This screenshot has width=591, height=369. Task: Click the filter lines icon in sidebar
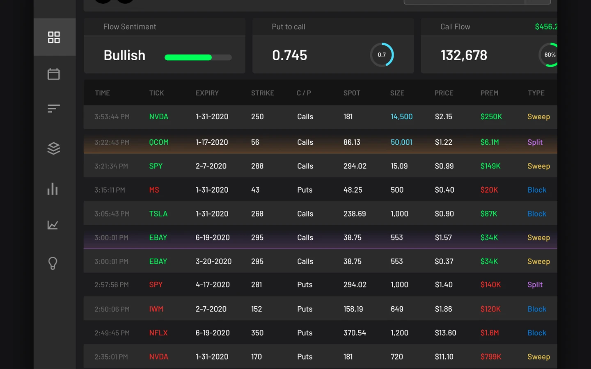point(54,109)
